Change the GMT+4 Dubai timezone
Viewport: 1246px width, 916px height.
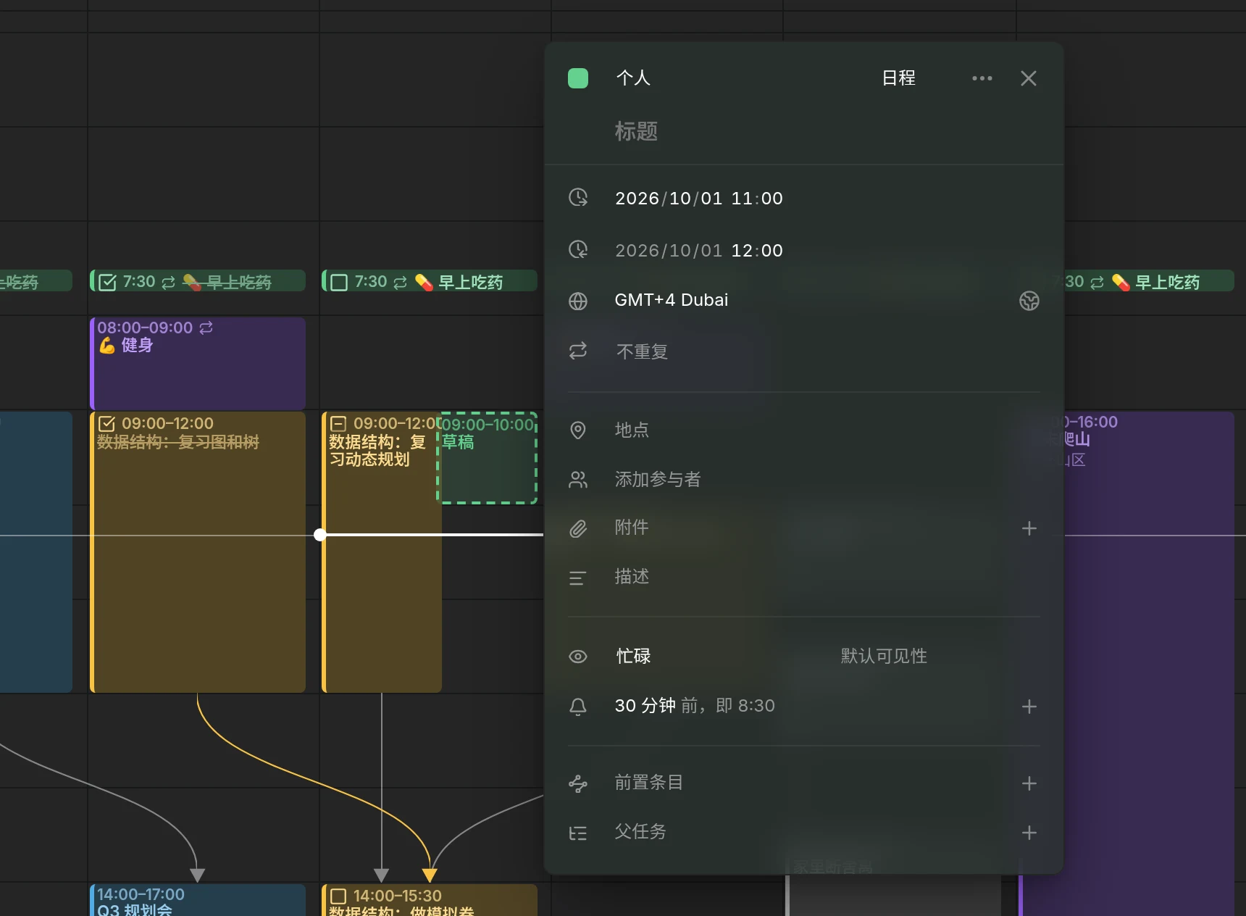(x=672, y=300)
